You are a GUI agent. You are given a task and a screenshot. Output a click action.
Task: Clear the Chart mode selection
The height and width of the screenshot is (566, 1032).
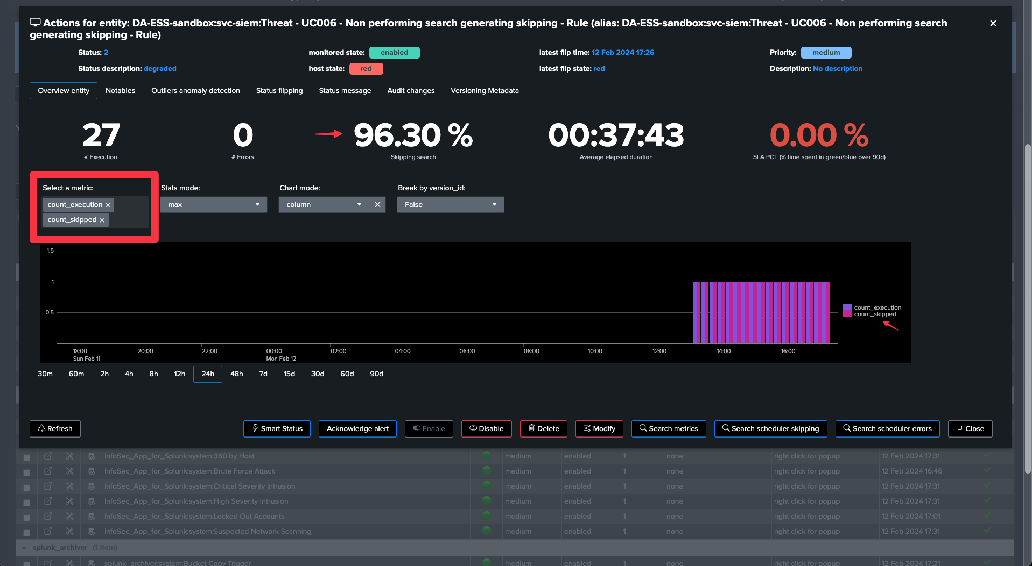[x=377, y=205]
